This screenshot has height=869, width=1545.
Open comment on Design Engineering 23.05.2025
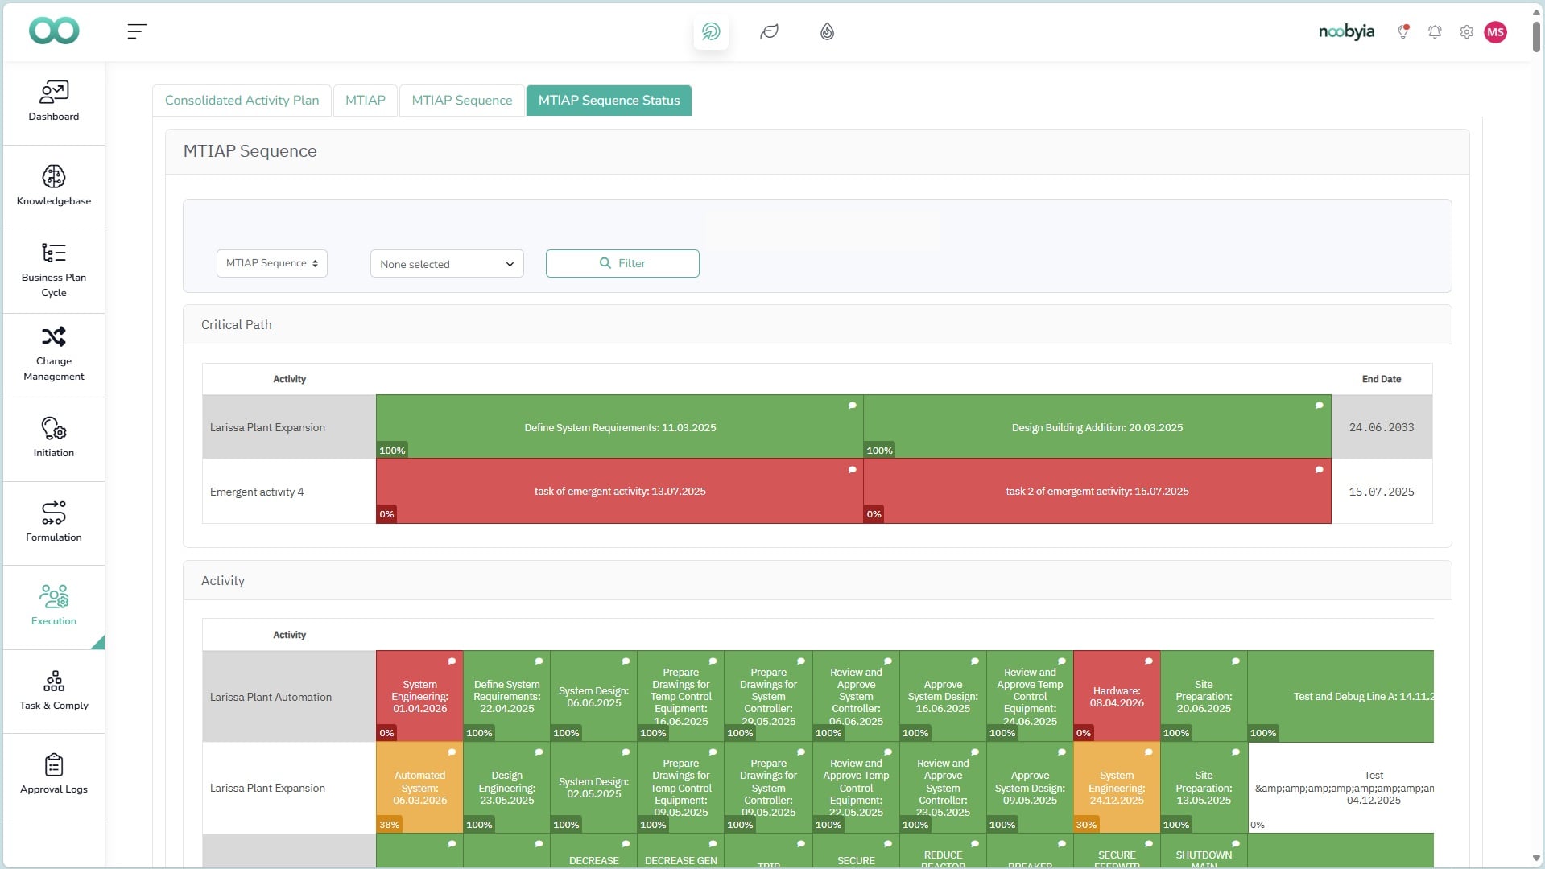pos(539,752)
